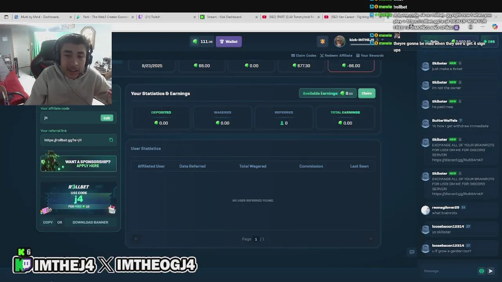Switch to All TommyInnit YouTube tab

click(x=291, y=17)
